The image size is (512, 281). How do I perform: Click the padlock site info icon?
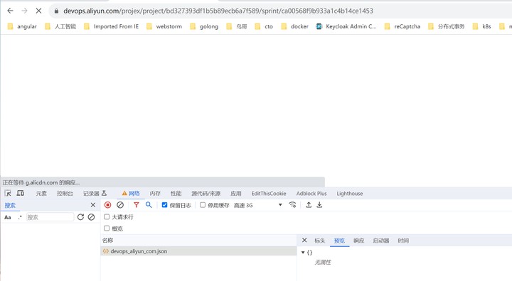(x=56, y=11)
